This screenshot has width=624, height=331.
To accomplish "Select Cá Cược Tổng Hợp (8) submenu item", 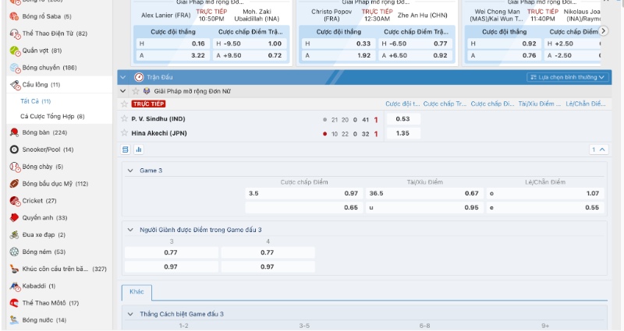I will pyautogui.click(x=52, y=116).
